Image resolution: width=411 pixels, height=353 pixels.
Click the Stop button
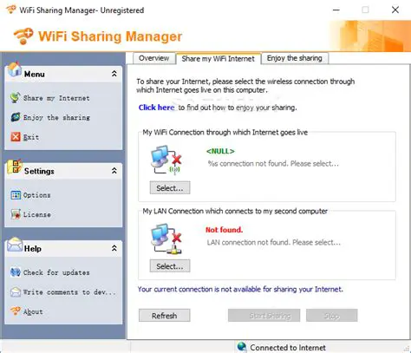pos(332,316)
